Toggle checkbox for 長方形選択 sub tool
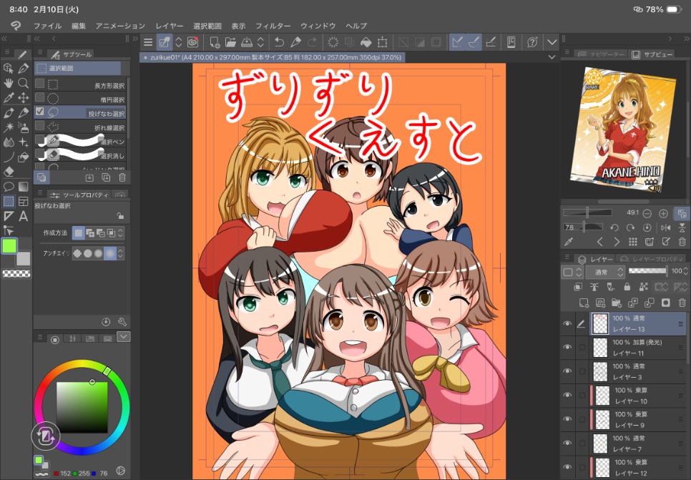691x480 pixels. point(39,83)
